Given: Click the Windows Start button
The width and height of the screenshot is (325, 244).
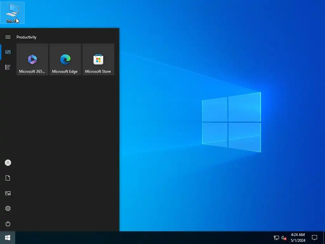Looking at the screenshot, I should [x=8, y=238].
